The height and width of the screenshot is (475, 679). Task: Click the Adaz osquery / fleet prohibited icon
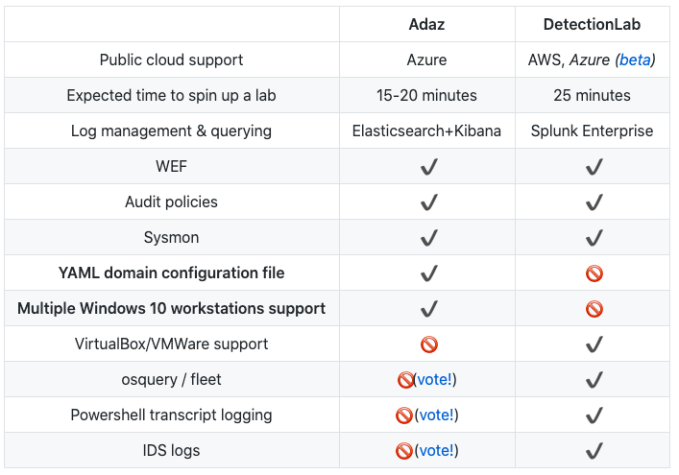[x=404, y=380]
